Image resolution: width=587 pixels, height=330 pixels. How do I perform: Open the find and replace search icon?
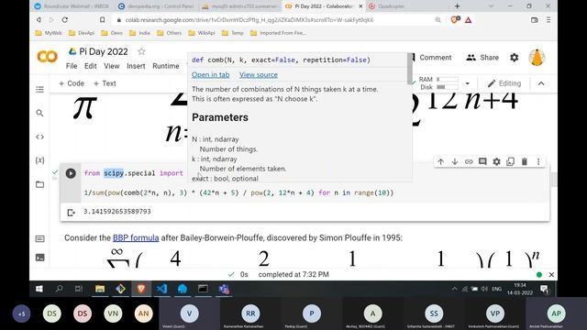(x=39, y=113)
